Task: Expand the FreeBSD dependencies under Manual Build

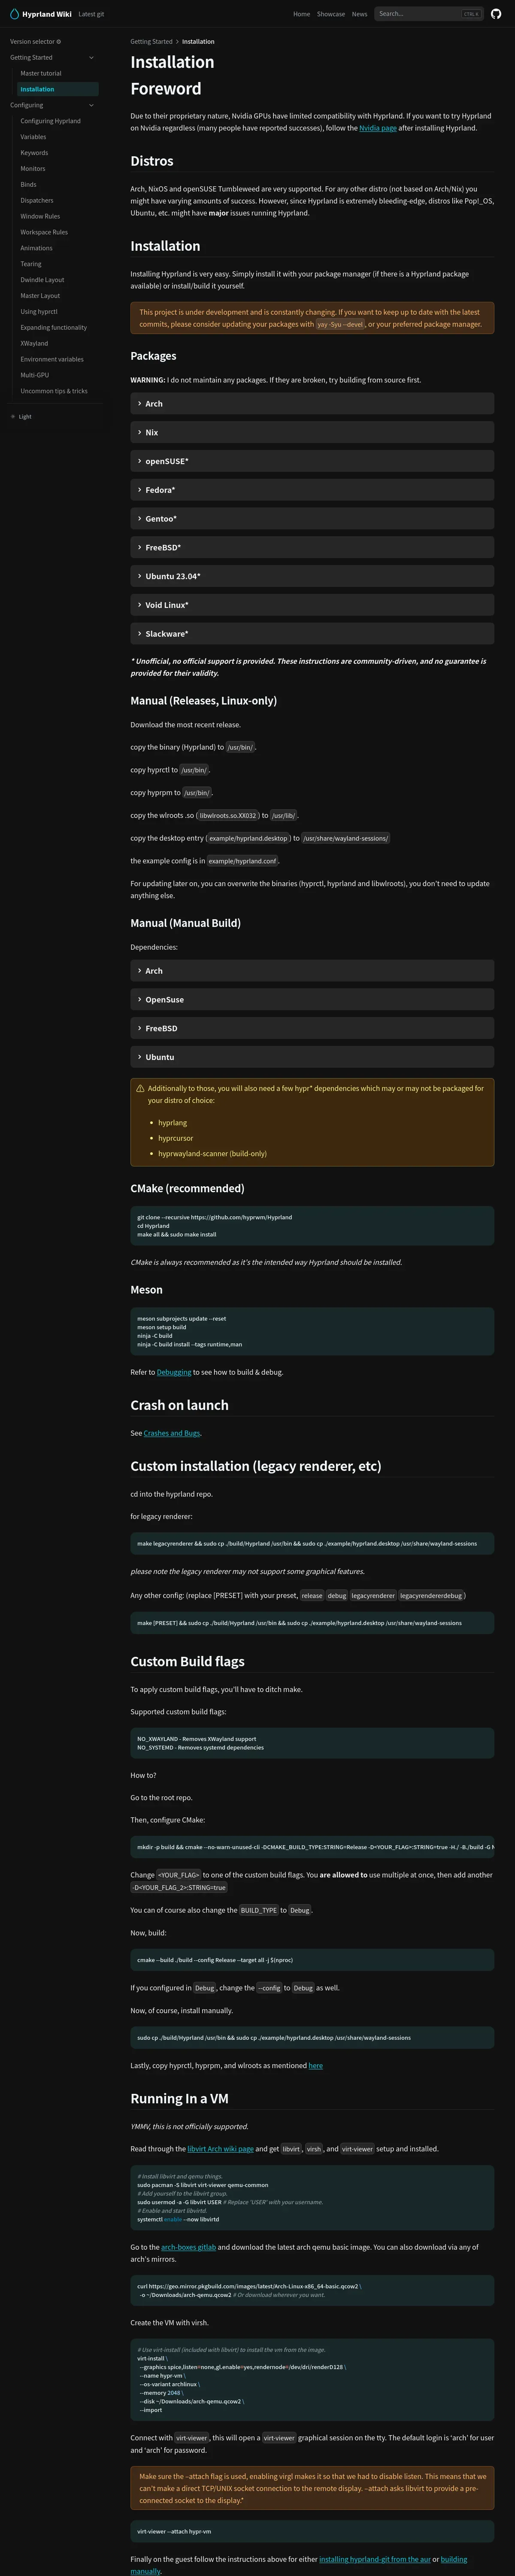Action: point(312,1028)
